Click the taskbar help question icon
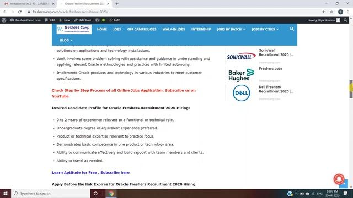This screenshot has width=353, height=198. pyautogui.click(x=290, y=193)
